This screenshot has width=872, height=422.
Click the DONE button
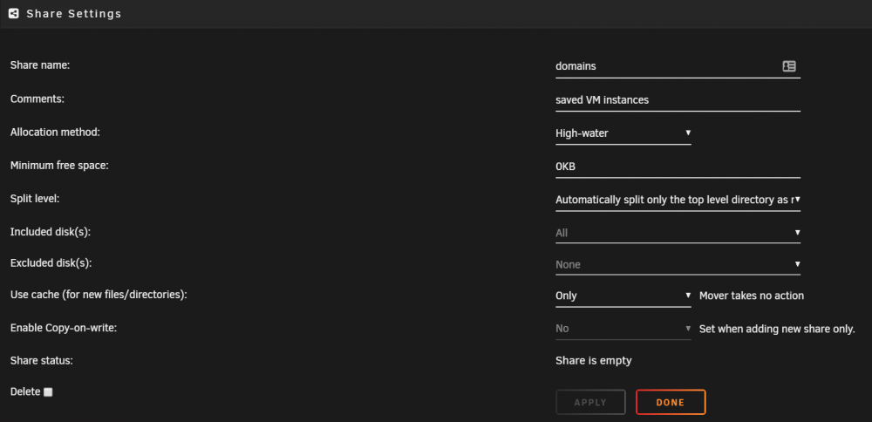coord(671,402)
